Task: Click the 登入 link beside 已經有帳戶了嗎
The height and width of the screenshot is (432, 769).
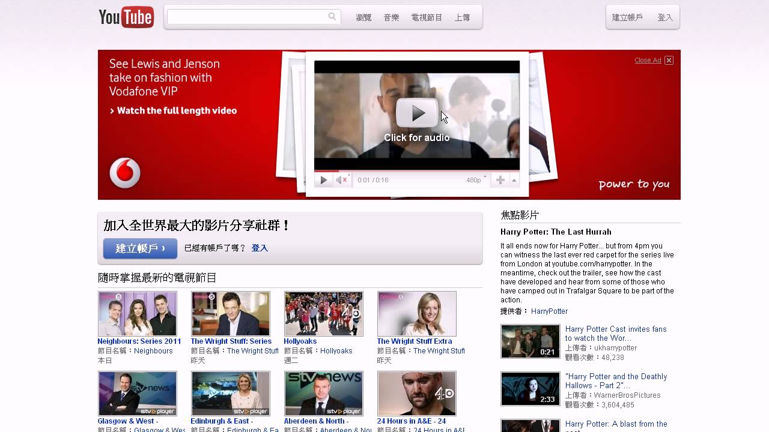Action: (260, 248)
